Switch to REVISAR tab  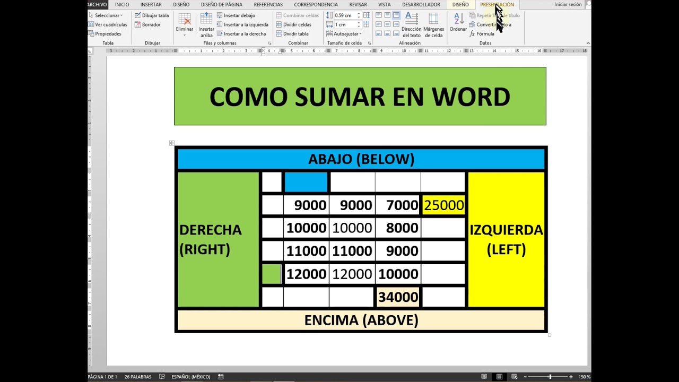click(358, 4)
